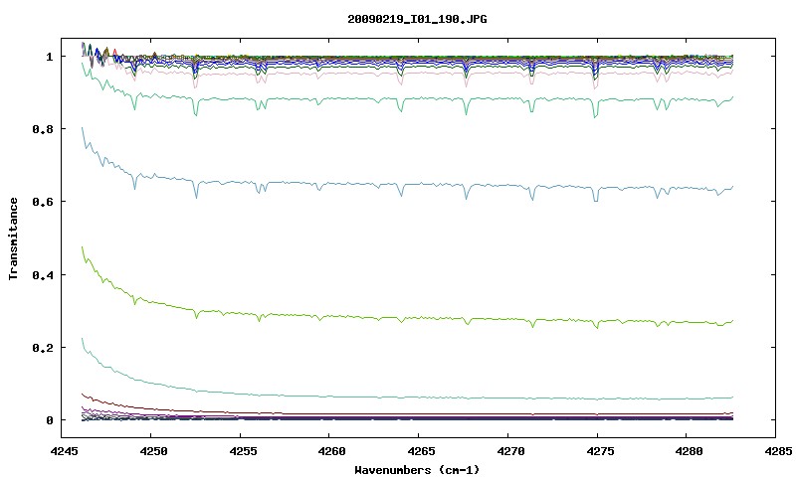Click the y-axis tick label 0
The height and width of the screenshot is (477, 796).
tap(49, 420)
